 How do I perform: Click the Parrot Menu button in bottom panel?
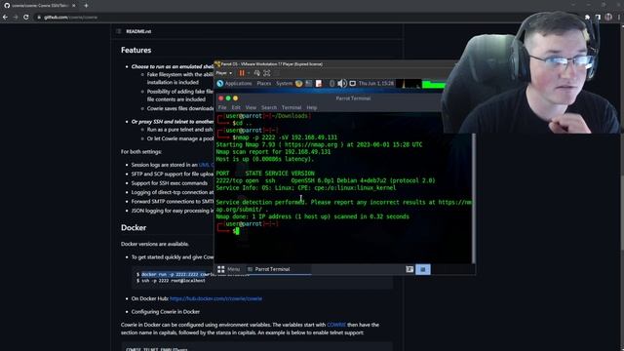point(229,269)
